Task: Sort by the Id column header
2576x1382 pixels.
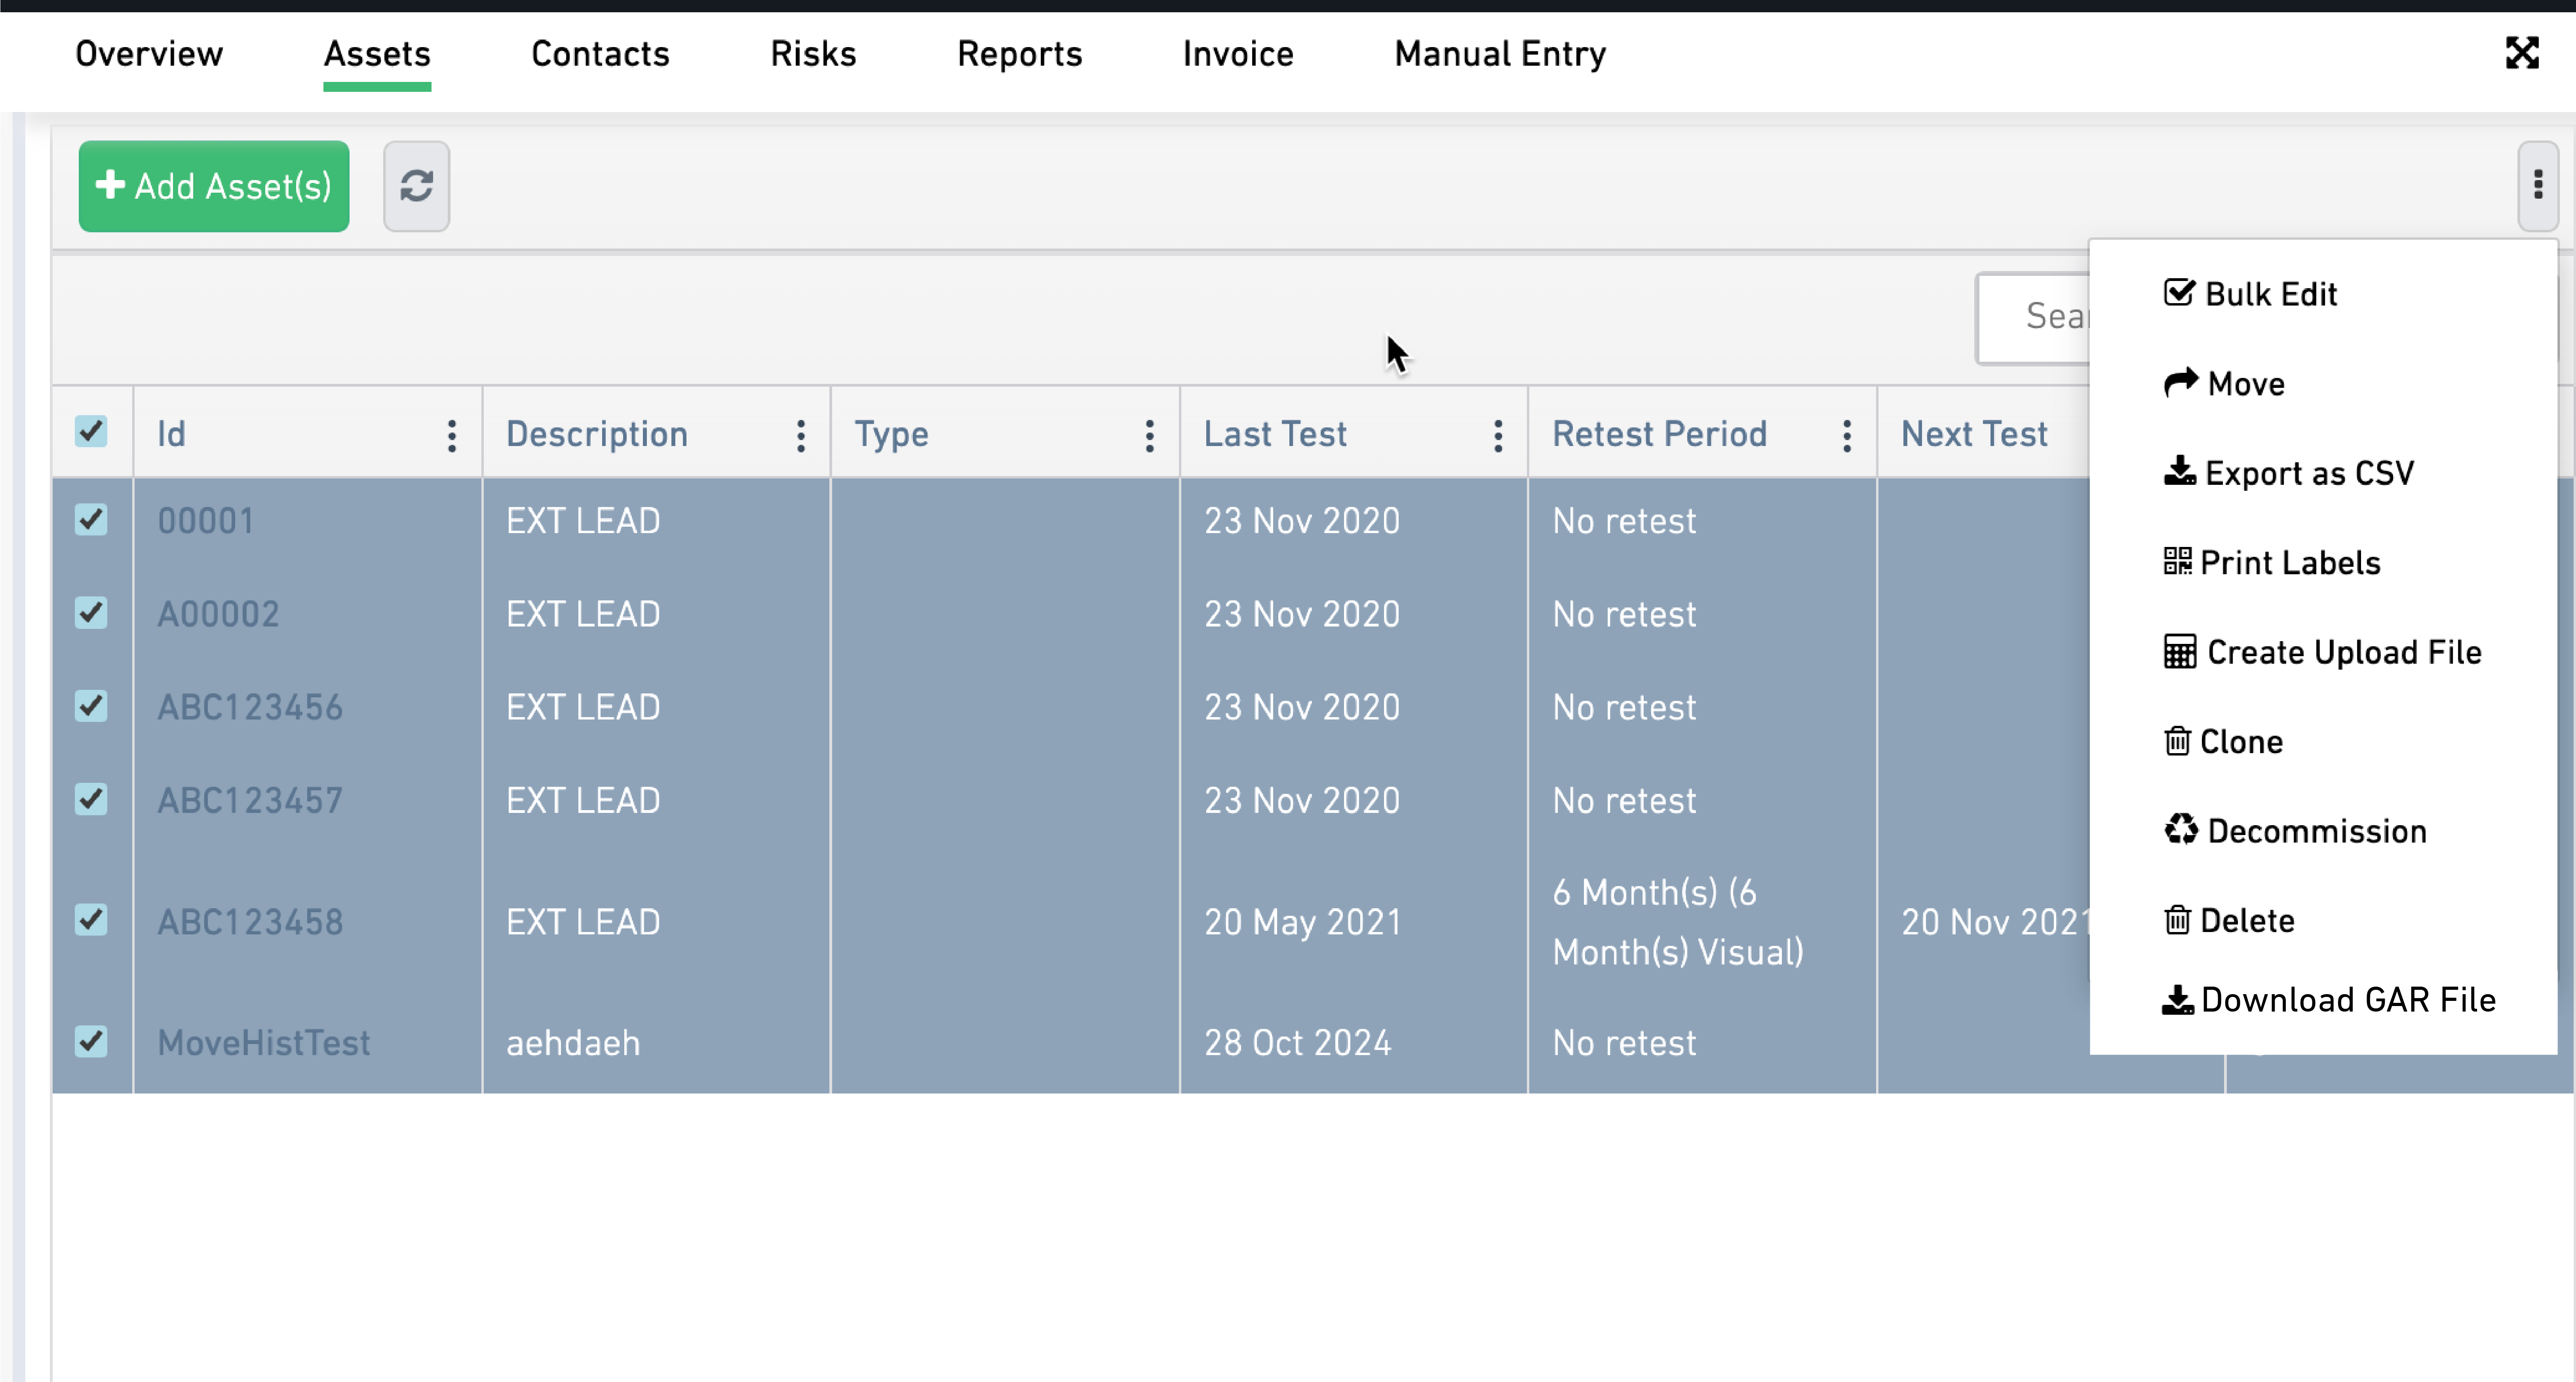Action: 171,434
